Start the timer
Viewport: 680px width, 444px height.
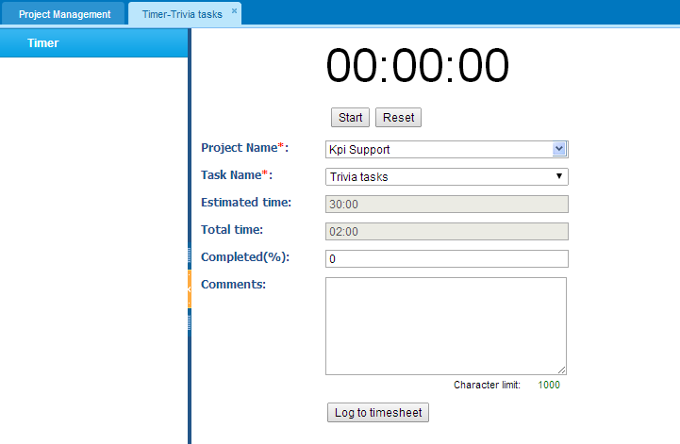point(351,118)
